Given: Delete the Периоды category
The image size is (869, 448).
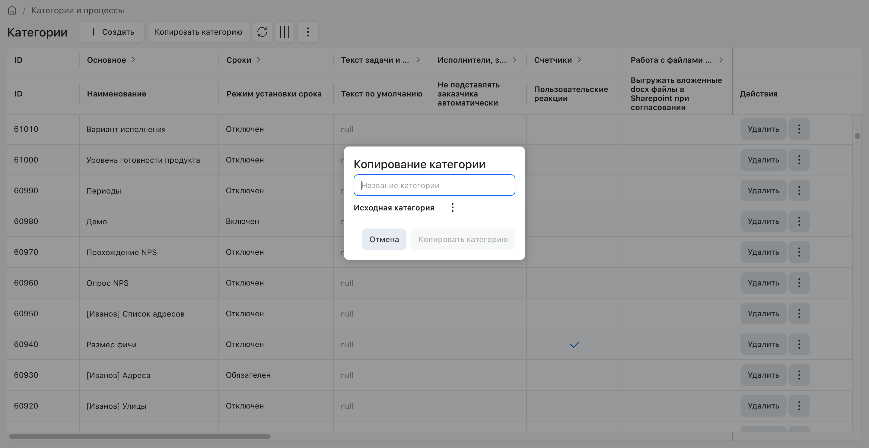Looking at the screenshot, I should point(763,191).
